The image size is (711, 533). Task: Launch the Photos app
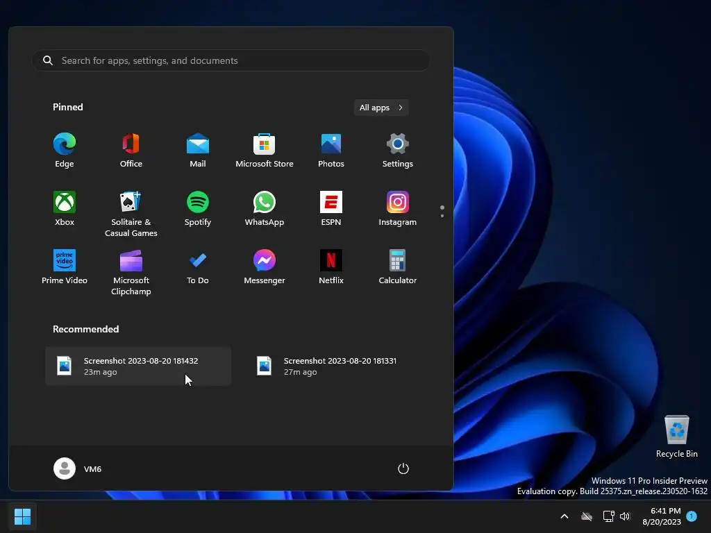click(x=331, y=151)
